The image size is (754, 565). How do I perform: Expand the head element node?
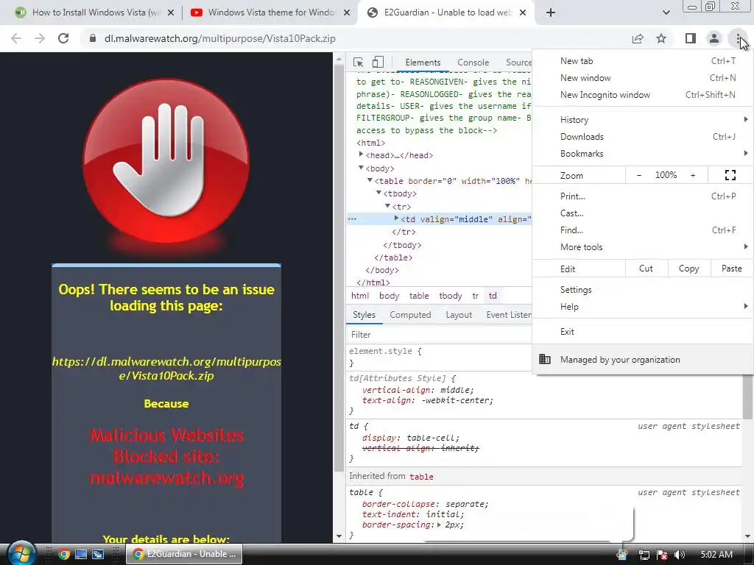tap(361, 154)
